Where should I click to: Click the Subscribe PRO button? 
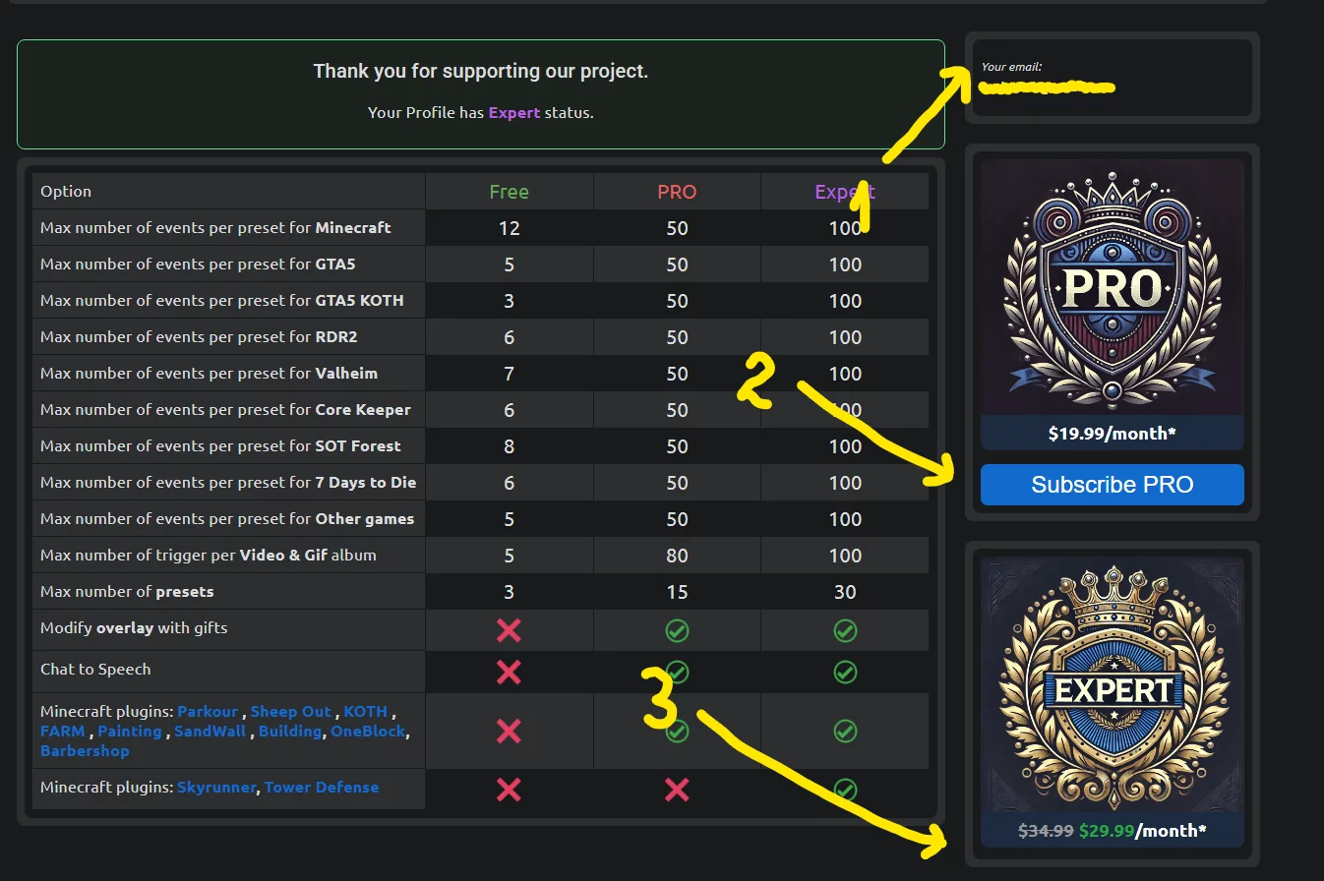click(1112, 485)
